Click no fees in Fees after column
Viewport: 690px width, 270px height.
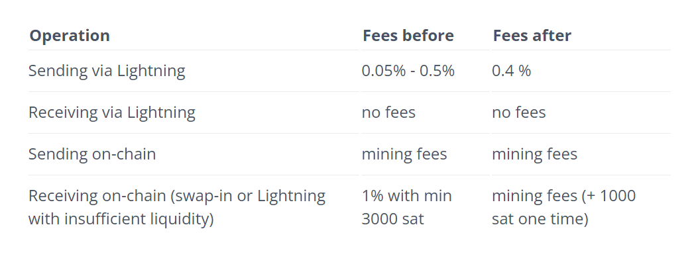pos(518,112)
